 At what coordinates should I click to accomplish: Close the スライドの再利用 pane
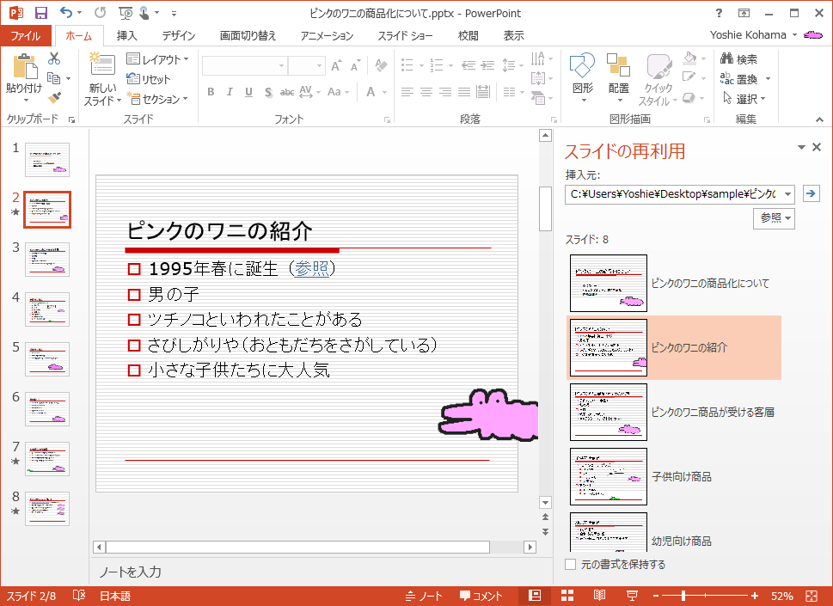coord(817,147)
